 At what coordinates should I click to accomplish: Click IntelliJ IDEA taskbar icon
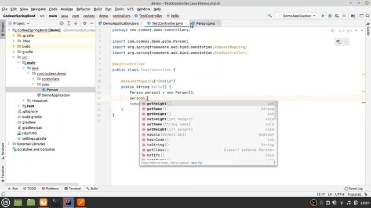(x=68, y=202)
